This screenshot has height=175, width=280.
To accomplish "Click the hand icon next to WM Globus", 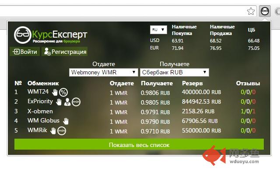I will 66,121.
